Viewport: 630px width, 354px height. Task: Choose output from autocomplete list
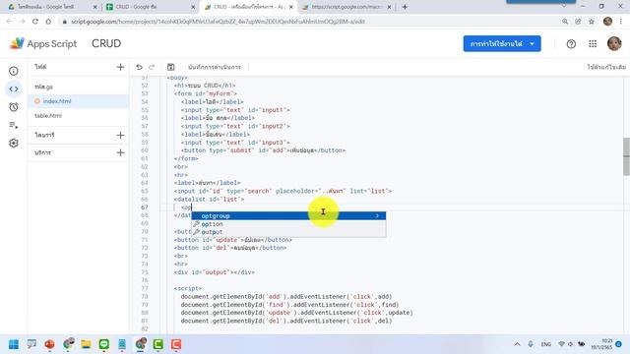coord(288,232)
